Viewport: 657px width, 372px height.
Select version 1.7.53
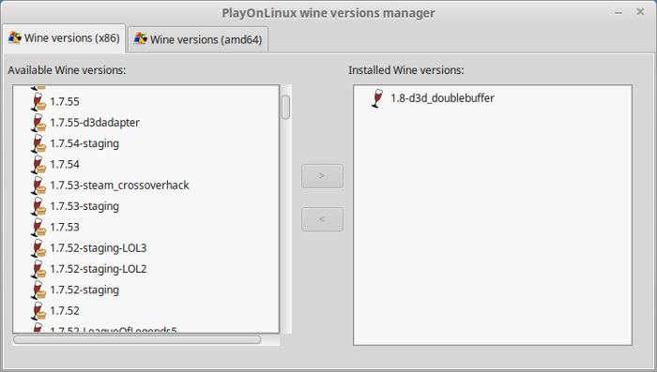65,227
